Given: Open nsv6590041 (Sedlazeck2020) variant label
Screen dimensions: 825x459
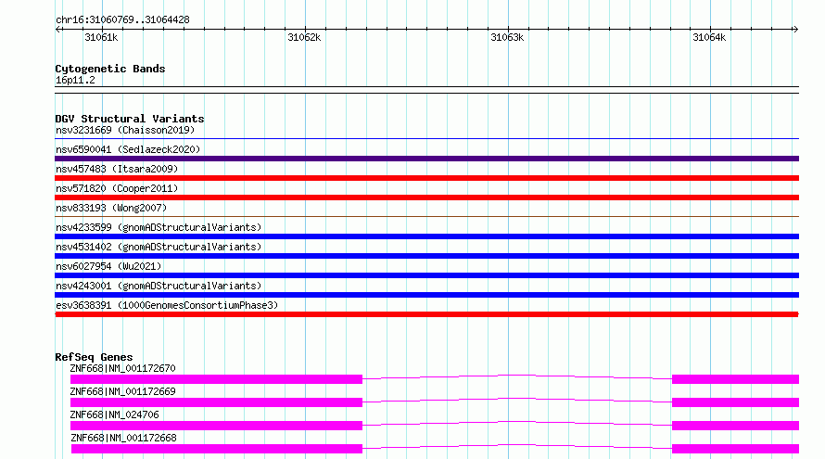Looking at the screenshot, I should pyautogui.click(x=128, y=149).
